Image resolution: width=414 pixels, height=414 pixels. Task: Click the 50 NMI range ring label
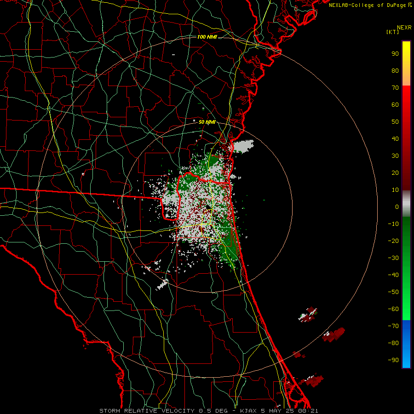point(207,122)
